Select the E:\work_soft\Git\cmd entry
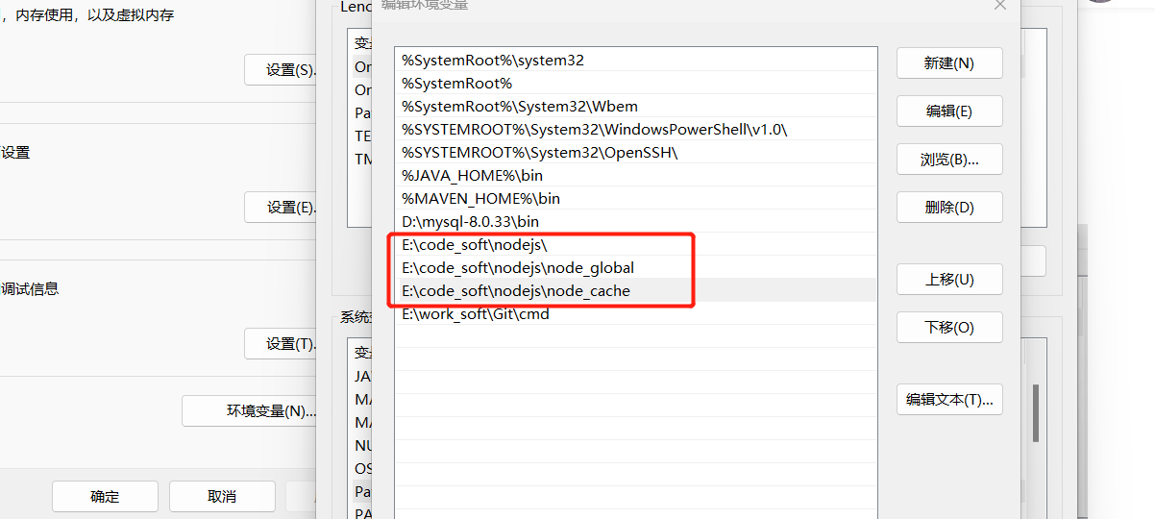This screenshot has width=1155, height=519. 636,314
